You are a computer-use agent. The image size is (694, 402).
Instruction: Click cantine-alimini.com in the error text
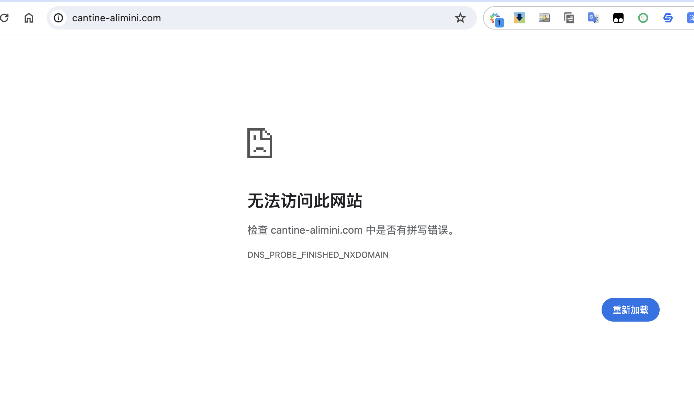(x=316, y=230)
